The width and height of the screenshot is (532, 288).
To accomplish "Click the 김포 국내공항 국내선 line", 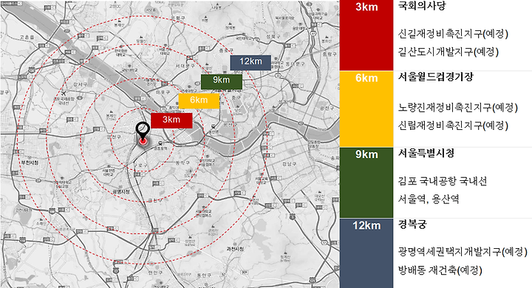I will coord(443,181).
